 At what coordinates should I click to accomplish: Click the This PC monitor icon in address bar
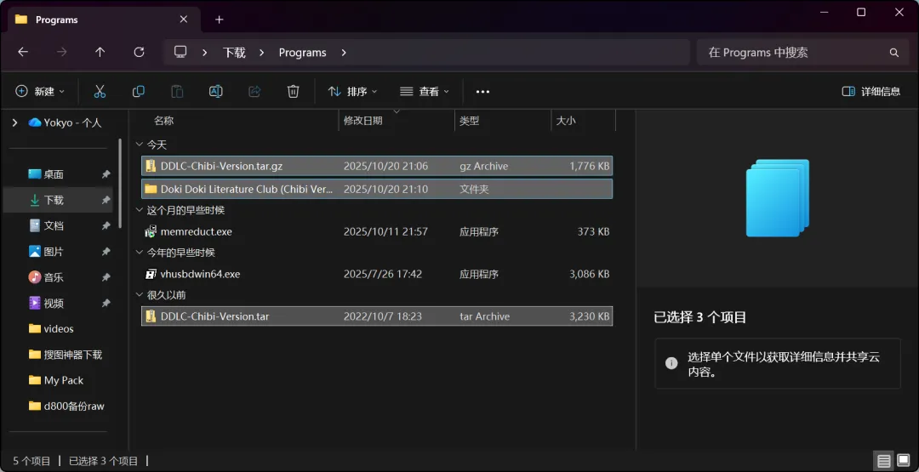point(180,52)
